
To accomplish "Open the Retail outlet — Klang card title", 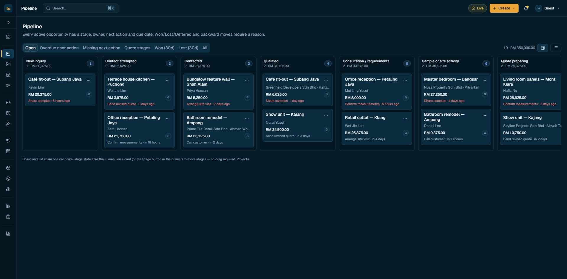I will point(365,118).
